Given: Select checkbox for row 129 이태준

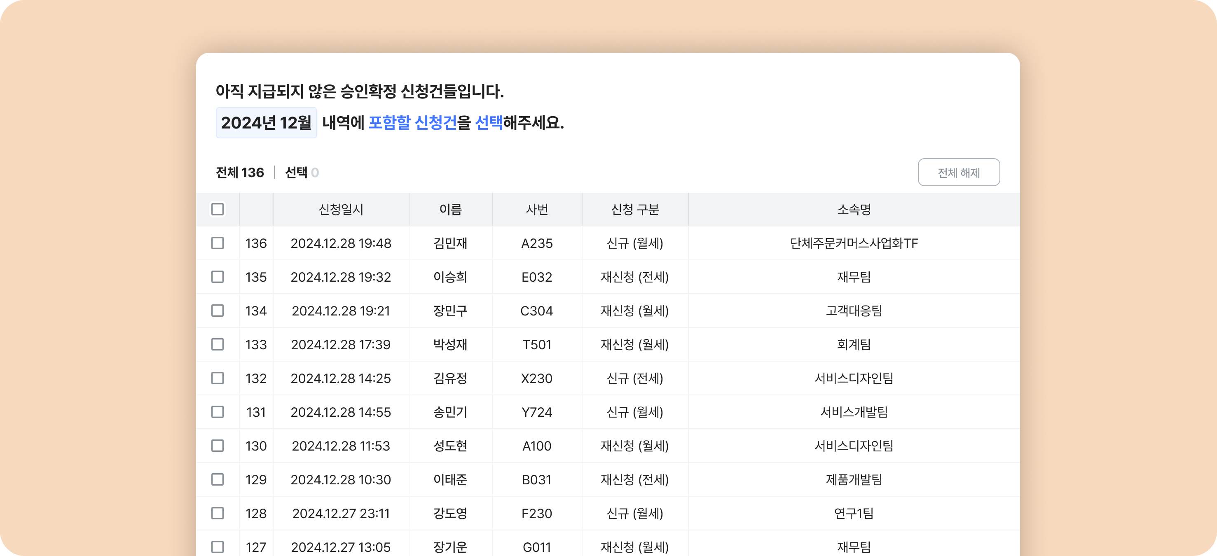Looking at the screenshot, I should [218, 479].
